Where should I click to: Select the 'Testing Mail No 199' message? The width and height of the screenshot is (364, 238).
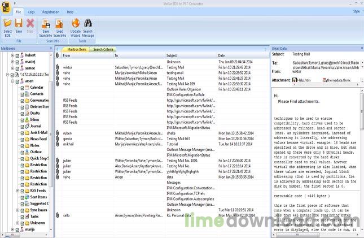[x=162, y=84]
